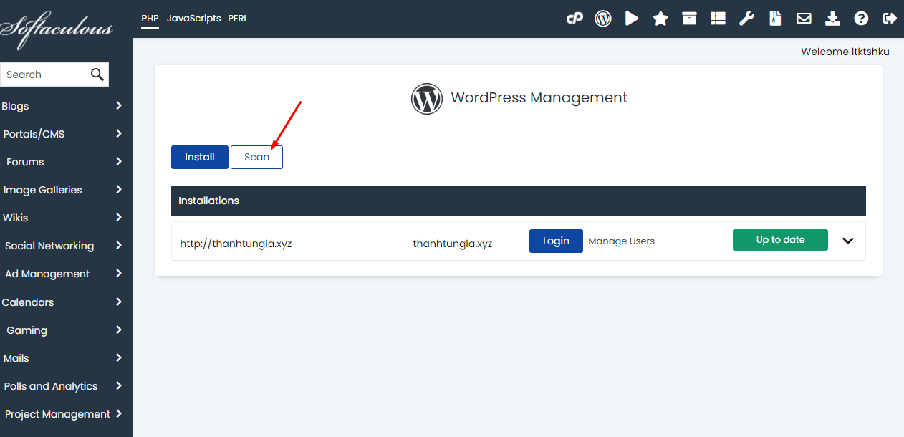Screen dimensions: 904x437
Task: Open backups file archive icon
Action: click(775, 19)
